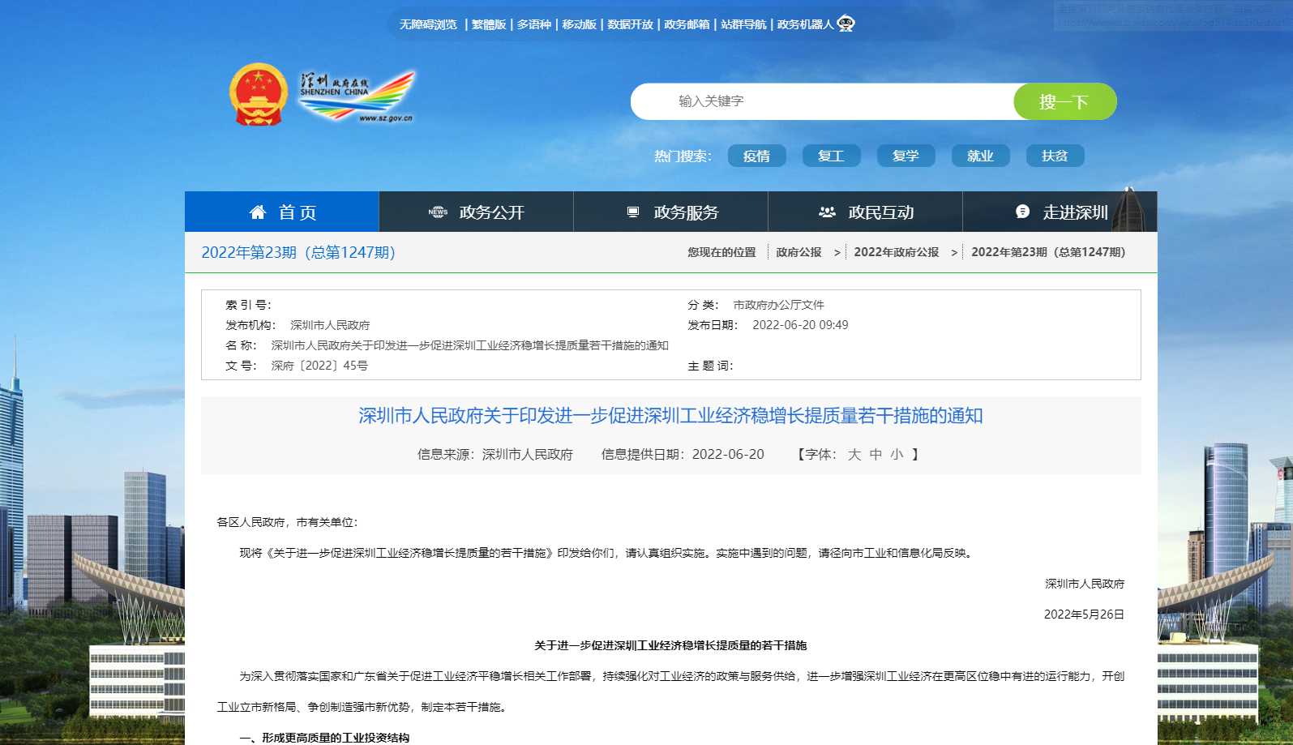This screenshot has width=1293, height=745.
Task: Click the robot icon next to 政务机器人
Action: [846, 24]
